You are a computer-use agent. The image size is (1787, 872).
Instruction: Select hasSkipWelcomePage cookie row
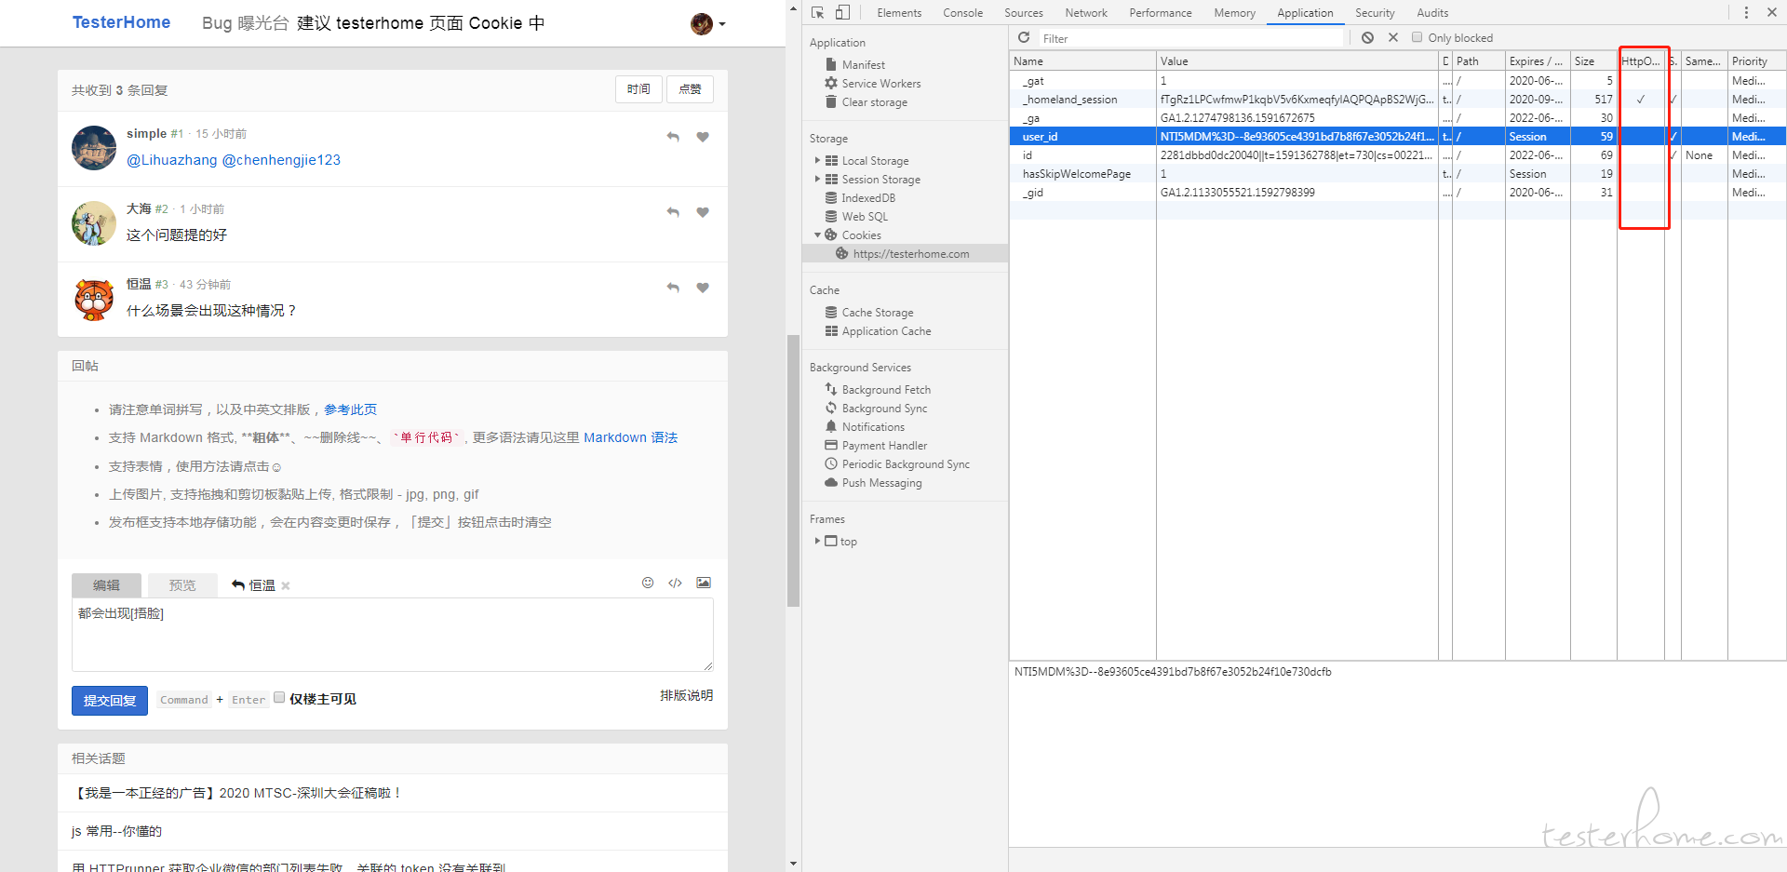pyautogui.click(x=1397, y=173)
